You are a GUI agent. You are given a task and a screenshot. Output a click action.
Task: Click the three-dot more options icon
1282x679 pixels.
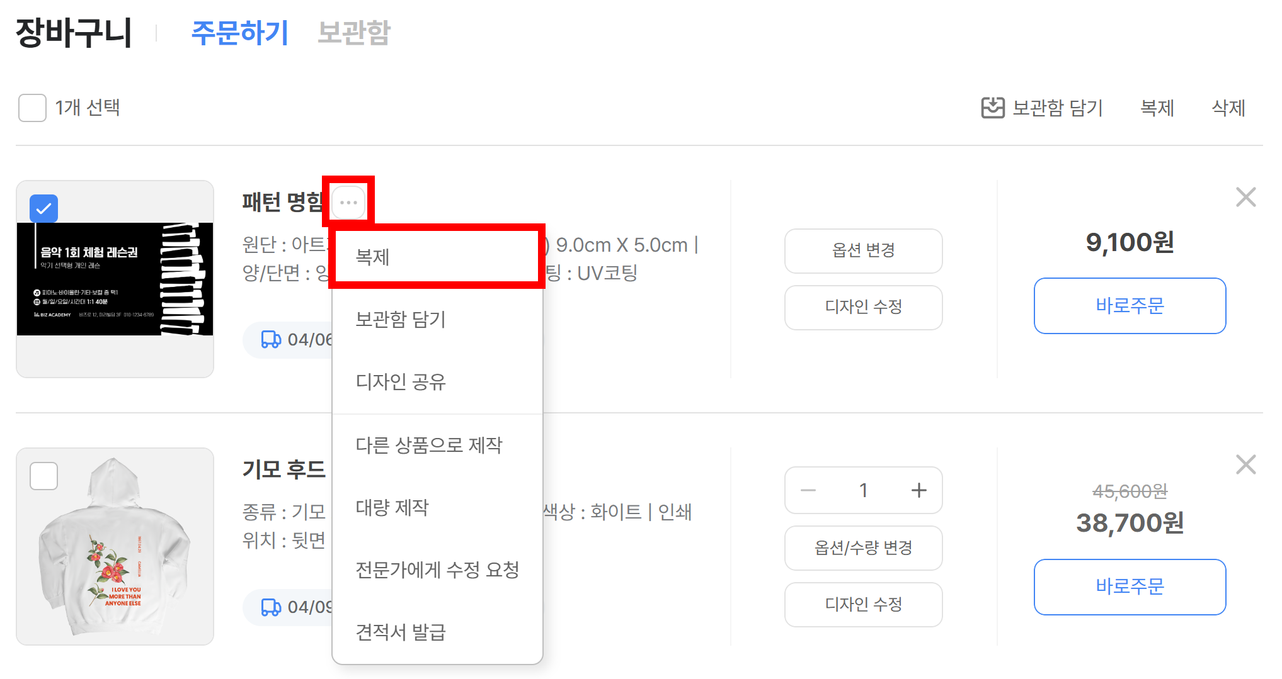[348, 203]
